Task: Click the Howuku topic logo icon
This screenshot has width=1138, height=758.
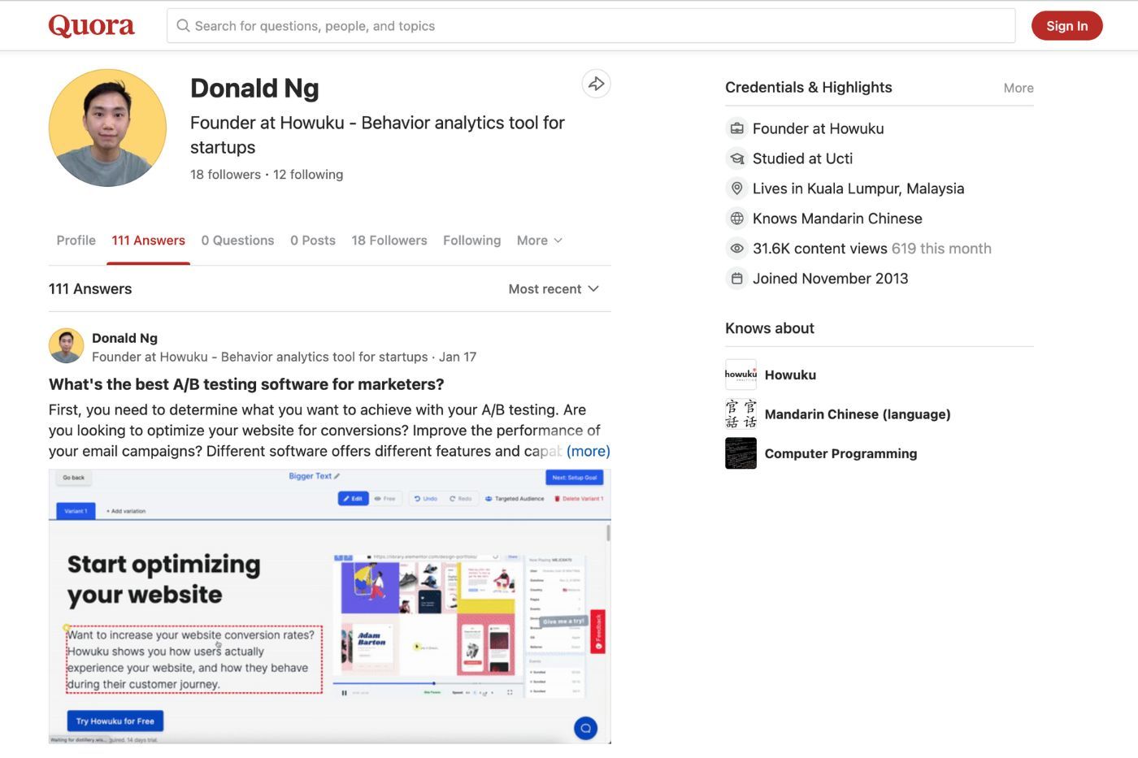Action: coord(741,375)
